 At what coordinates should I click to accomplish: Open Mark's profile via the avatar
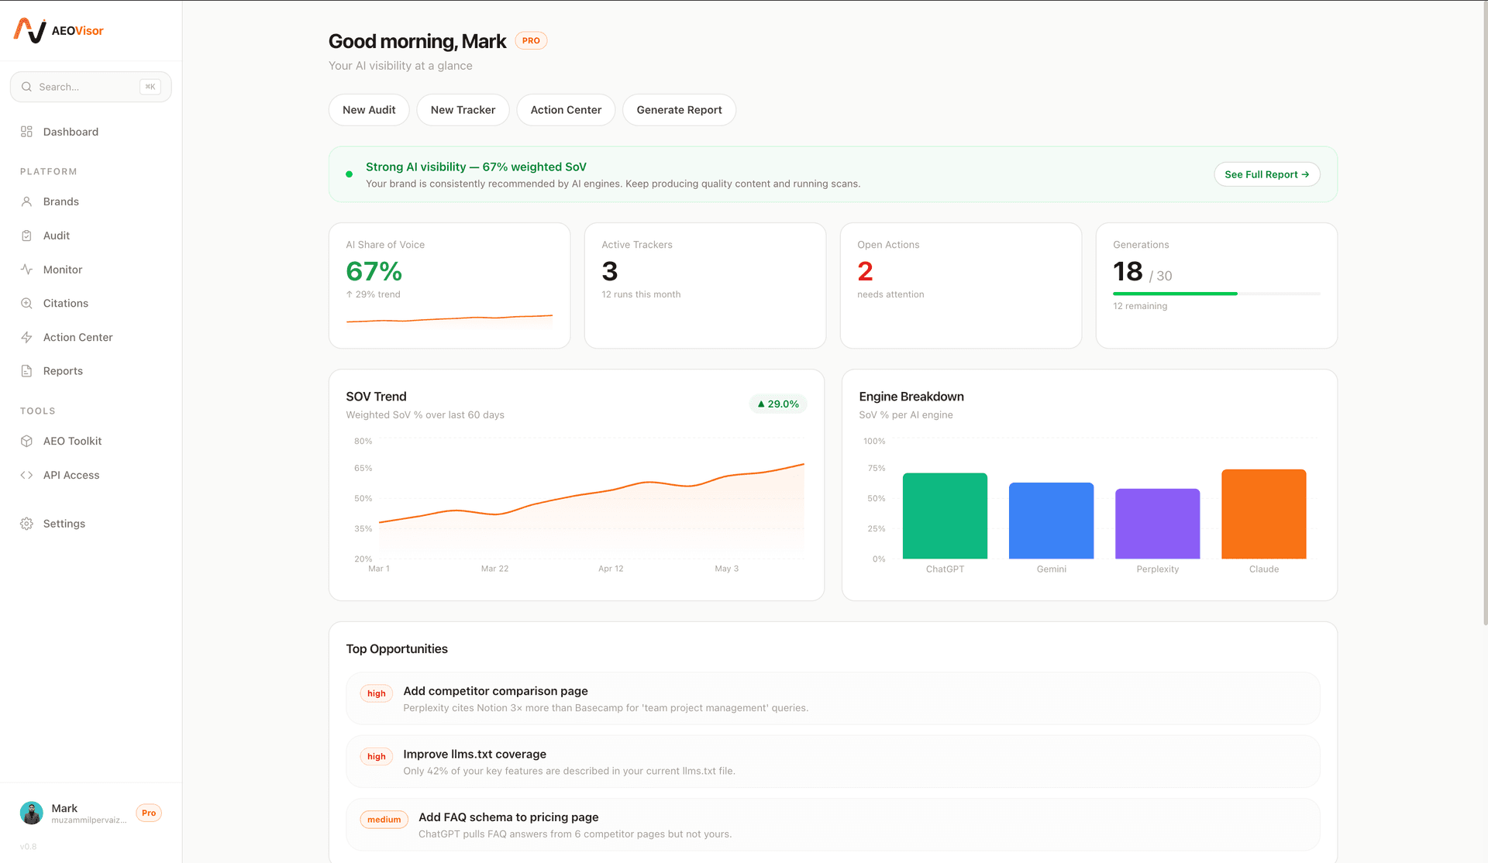[31, 813]
